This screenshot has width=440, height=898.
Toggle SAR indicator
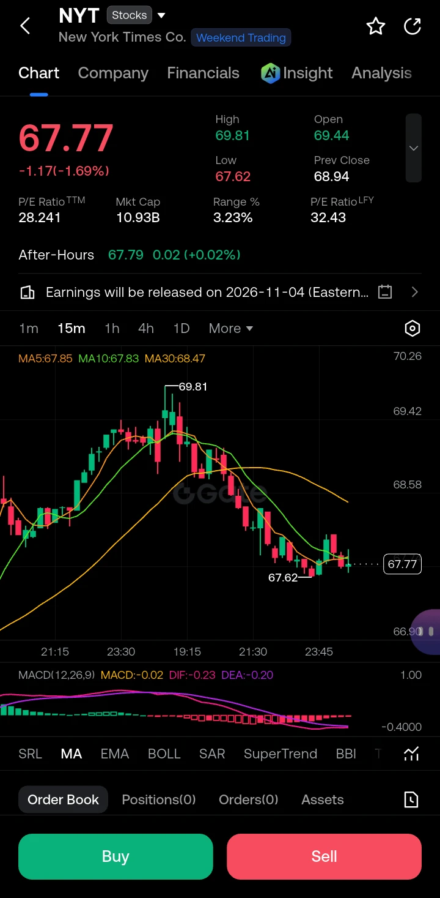(212, 754)
